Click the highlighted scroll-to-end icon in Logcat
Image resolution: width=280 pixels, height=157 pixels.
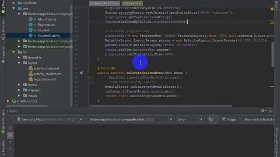pyautogui.click(x=10, y=135)
